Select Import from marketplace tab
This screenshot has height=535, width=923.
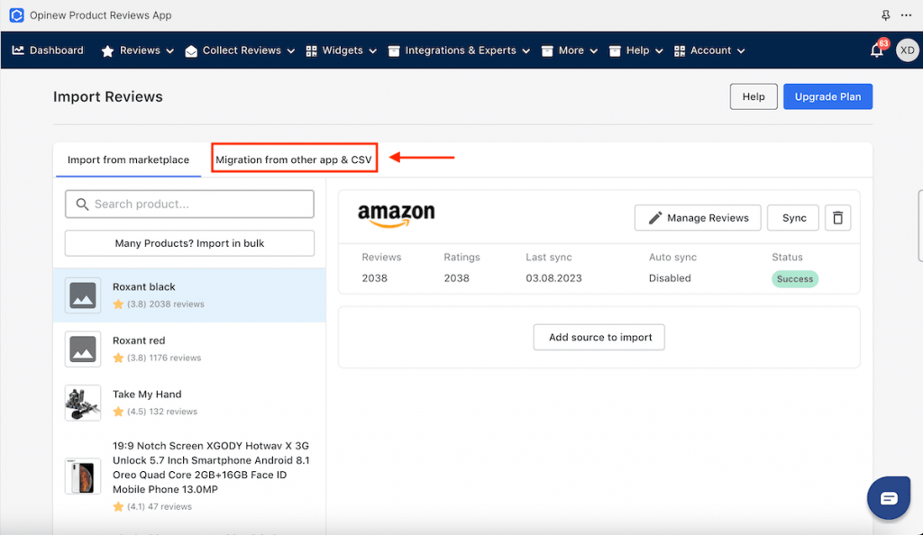coord(128,160)
